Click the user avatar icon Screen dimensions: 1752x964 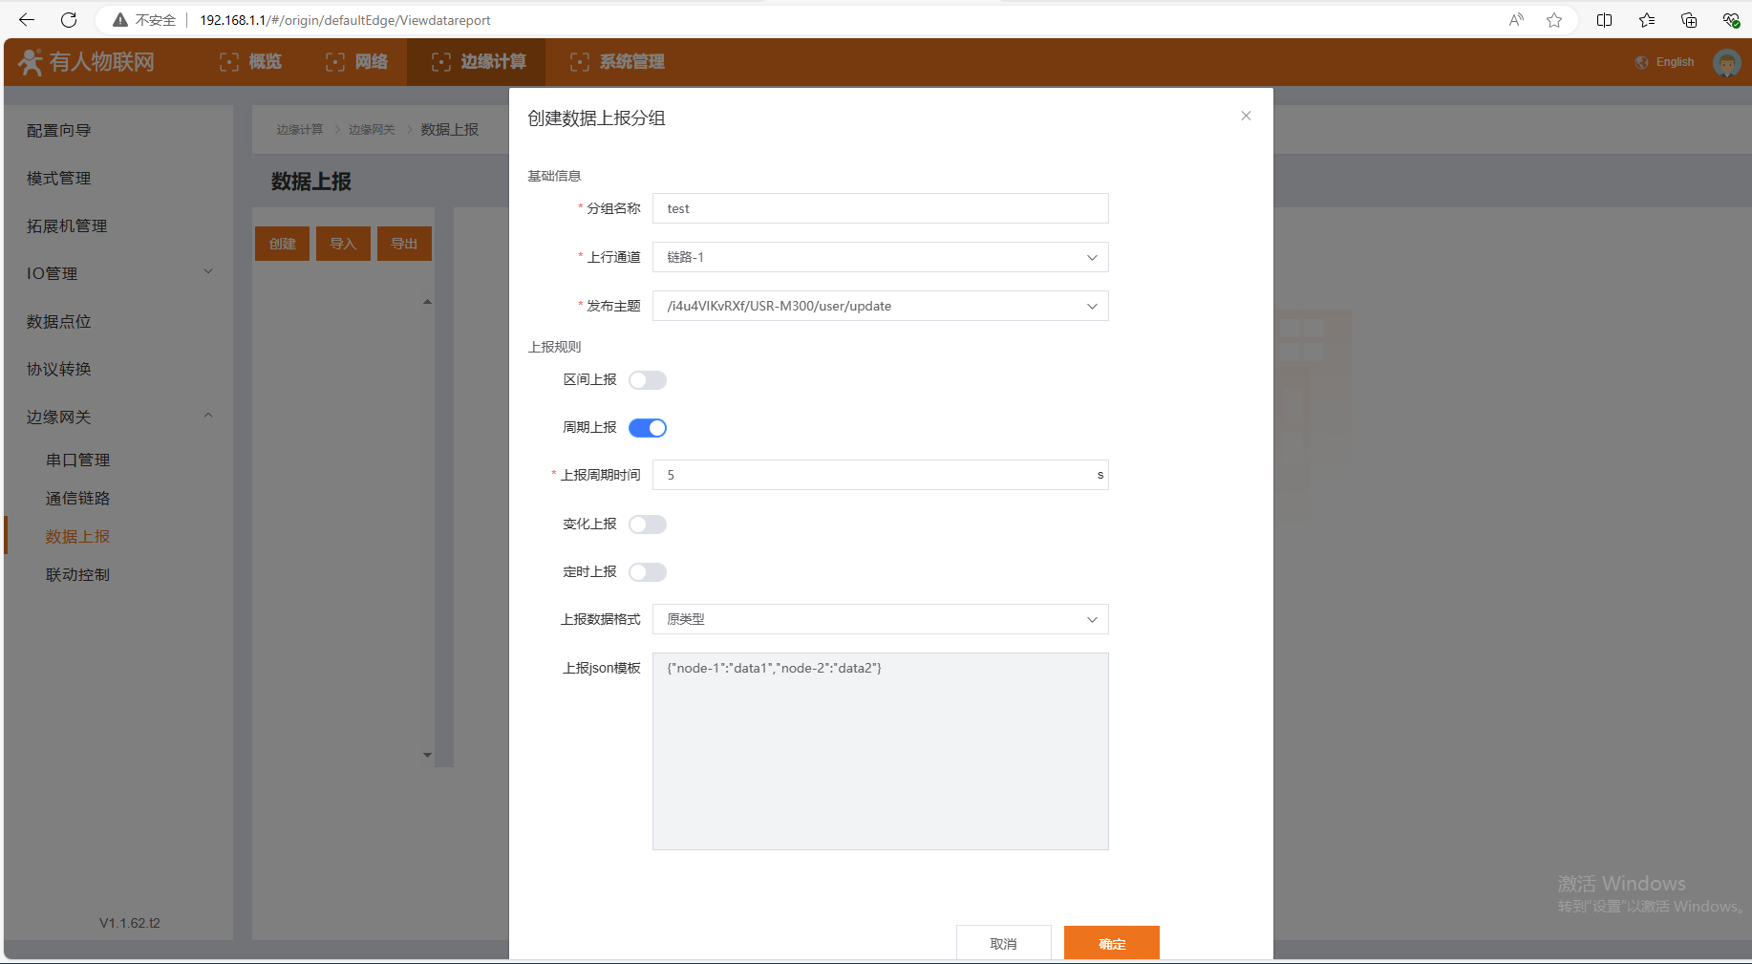1726,63
